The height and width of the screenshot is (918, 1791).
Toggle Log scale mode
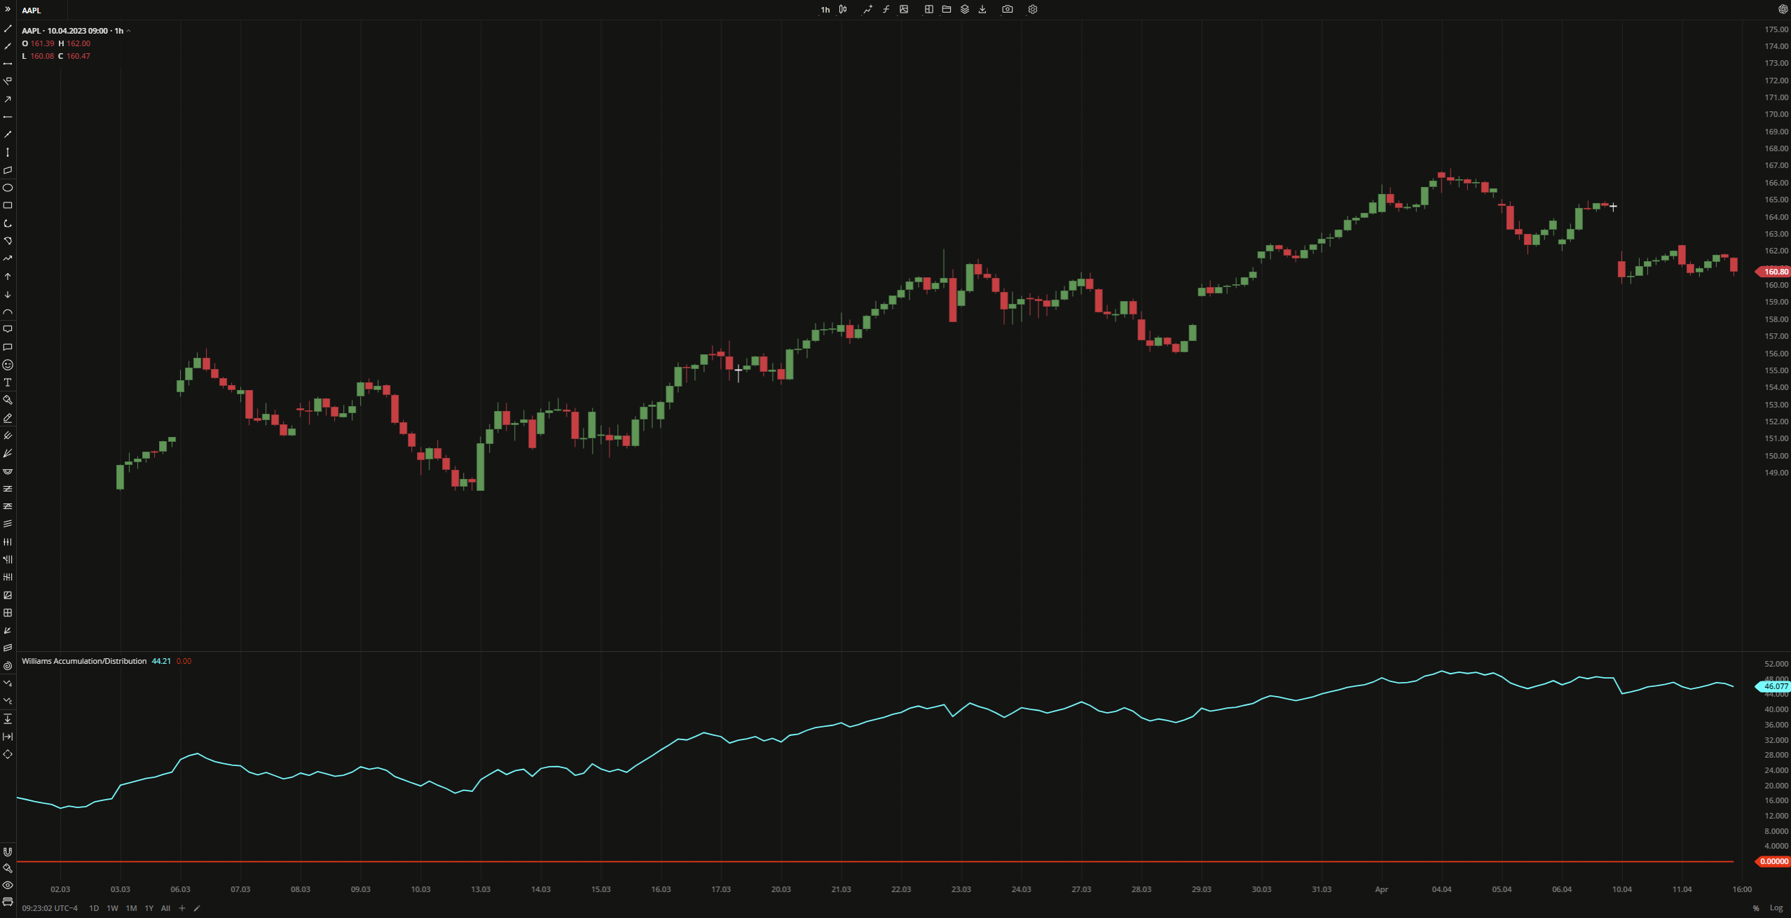(1776, 908)
